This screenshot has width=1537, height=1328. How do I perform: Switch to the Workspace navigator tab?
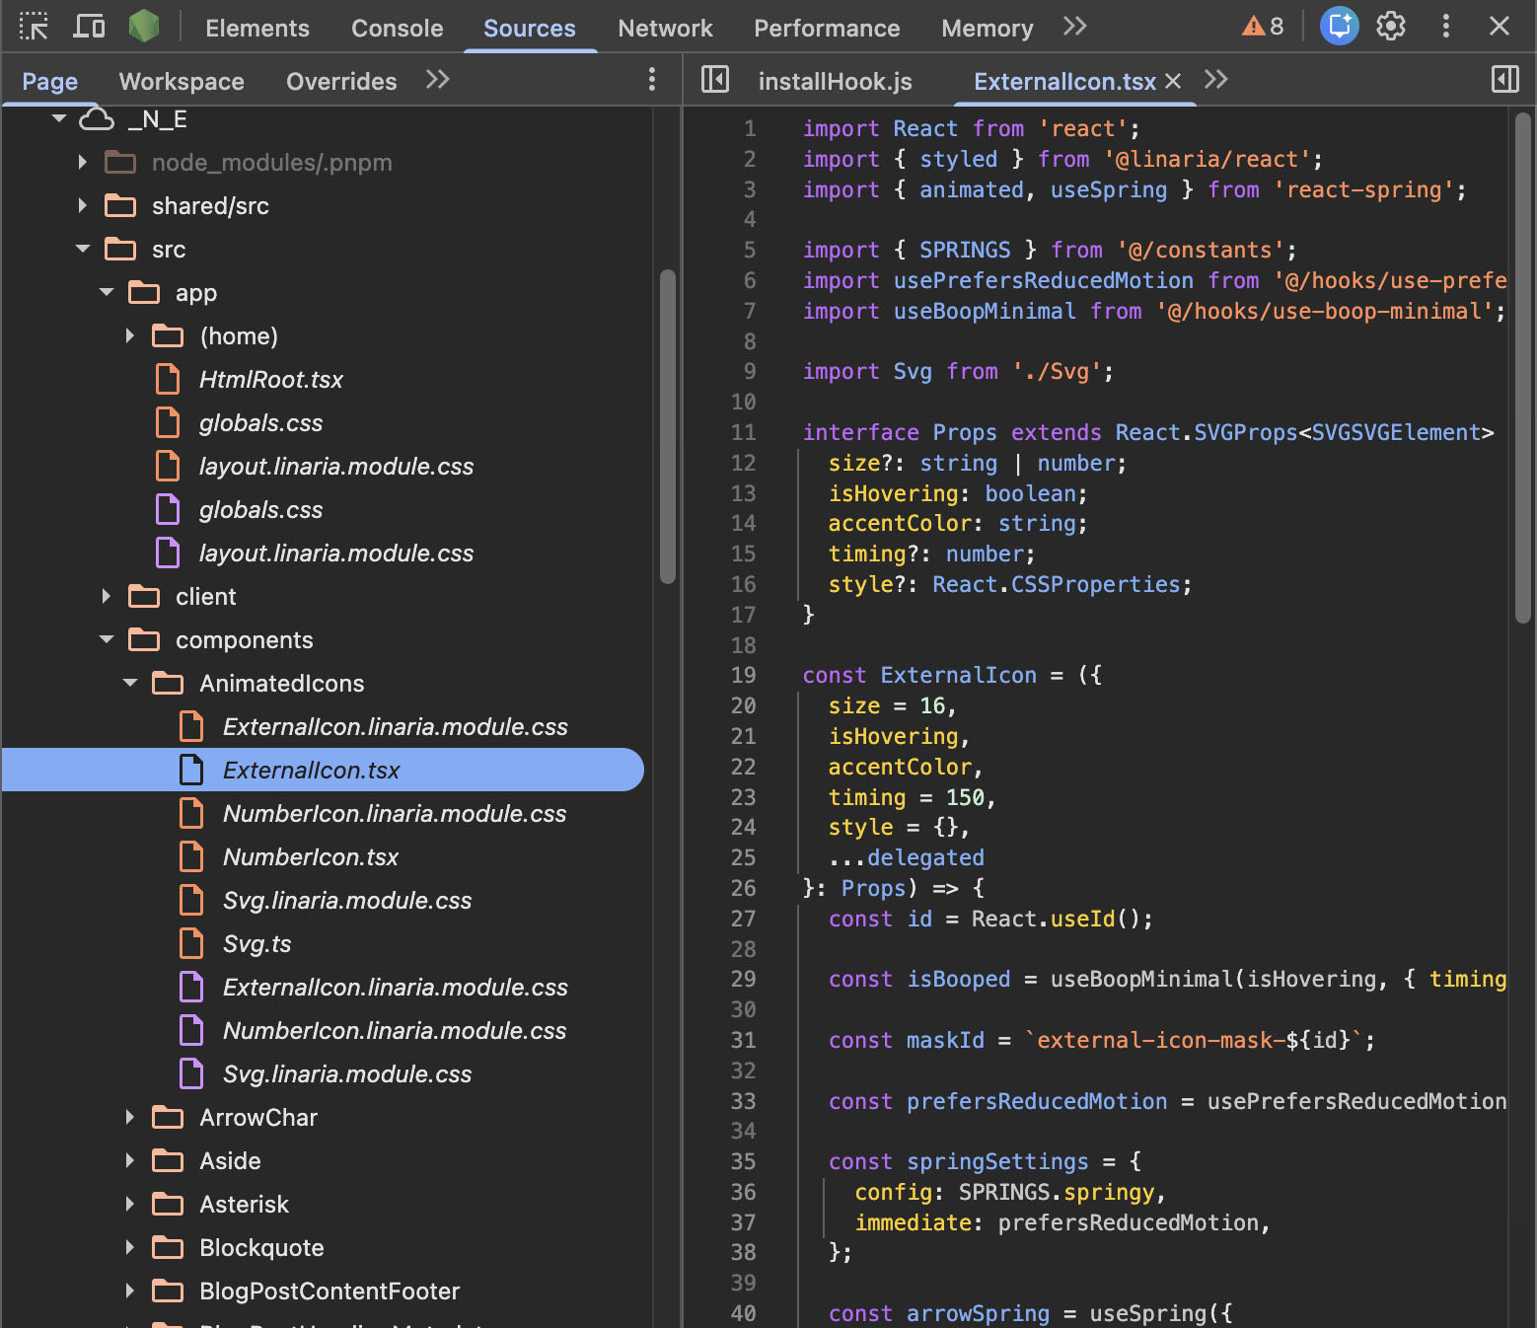[x=182, y=82]
